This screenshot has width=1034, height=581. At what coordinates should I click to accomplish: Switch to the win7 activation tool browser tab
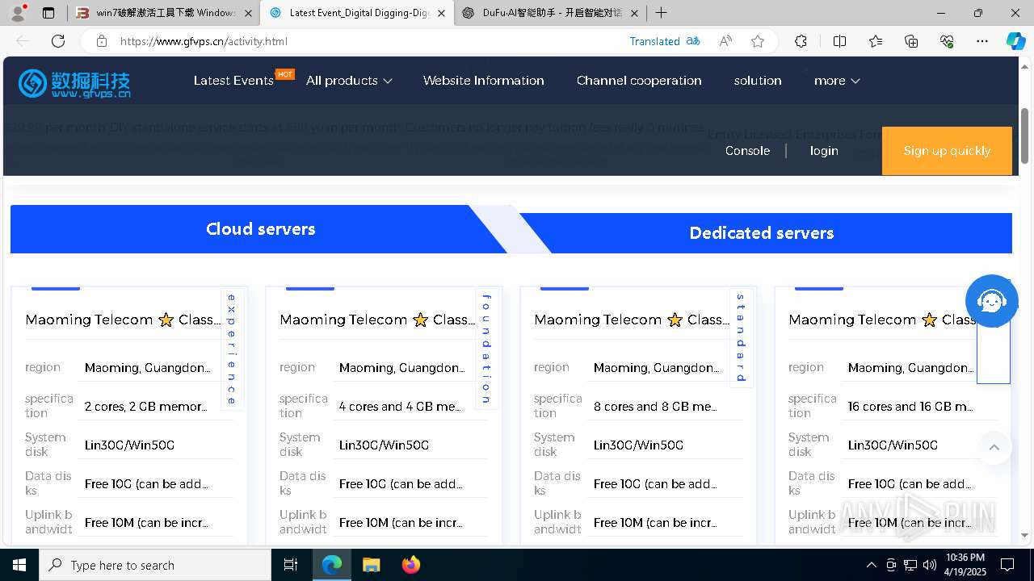pyautogui.click(x=165, y=13)
